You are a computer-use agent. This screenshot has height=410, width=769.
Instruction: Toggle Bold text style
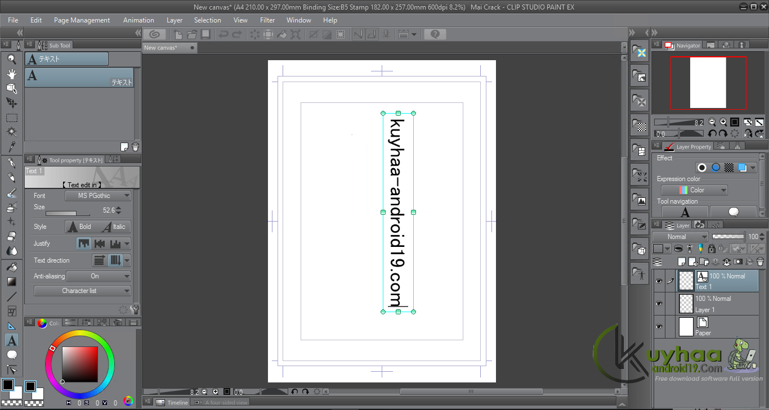click(79, 227)
